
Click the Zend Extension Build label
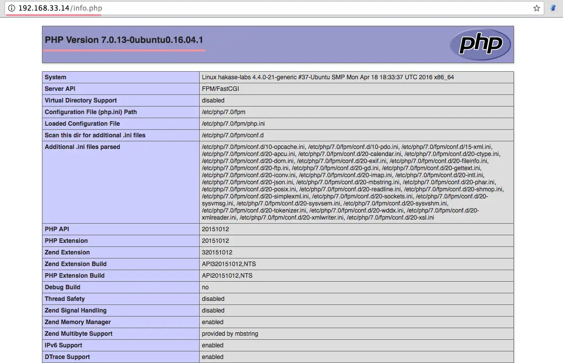pyautogui.click(x=76, y=264)
